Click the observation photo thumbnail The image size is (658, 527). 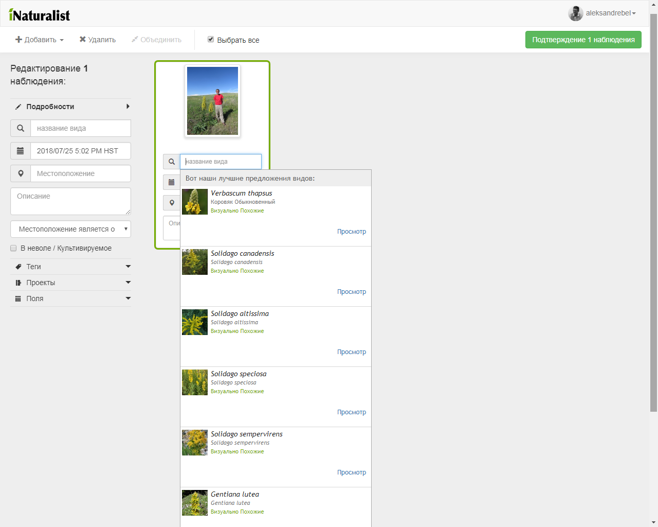[x=212, y=101]
